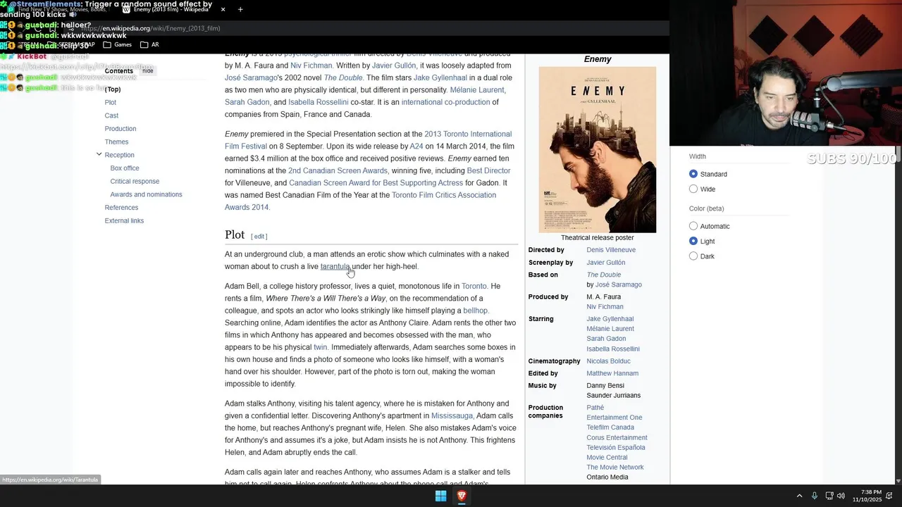
Task: Go to References in Contents
Action: [121, 208]
